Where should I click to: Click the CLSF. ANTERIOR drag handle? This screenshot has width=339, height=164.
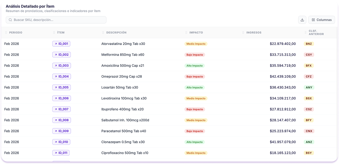click(x=305, y=33)
